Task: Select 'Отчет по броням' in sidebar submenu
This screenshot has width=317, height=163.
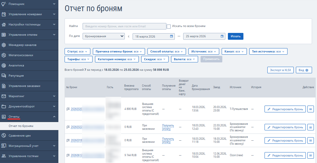Action: pos(21,126)
